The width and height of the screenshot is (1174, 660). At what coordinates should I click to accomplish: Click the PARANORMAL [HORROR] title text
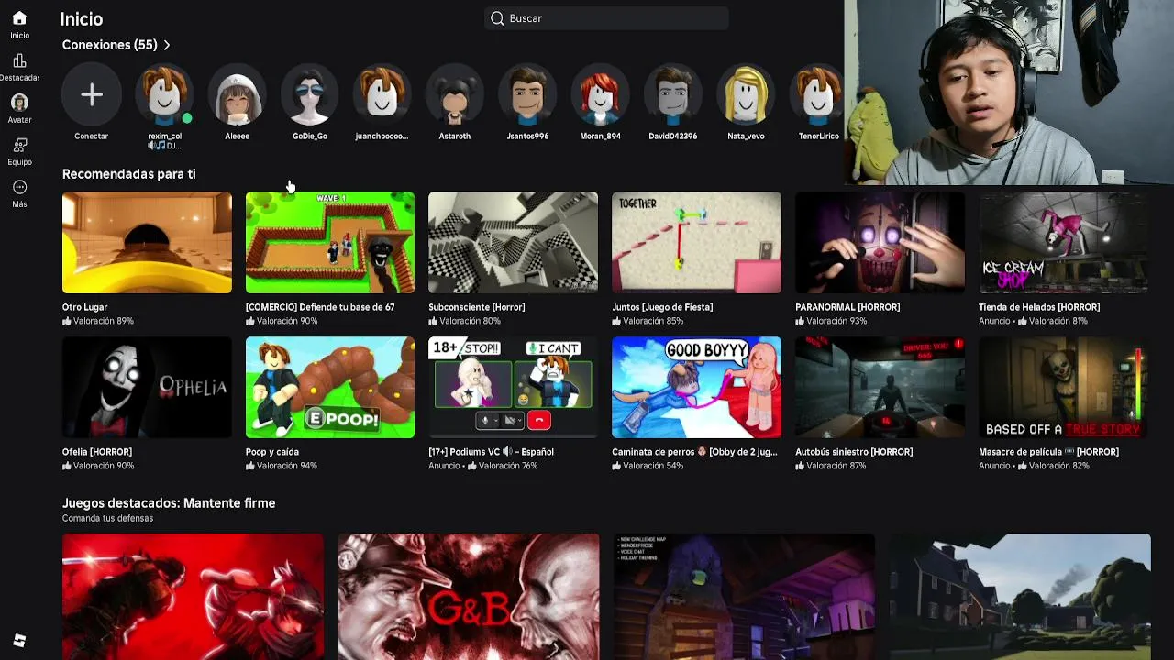[847, 307]
